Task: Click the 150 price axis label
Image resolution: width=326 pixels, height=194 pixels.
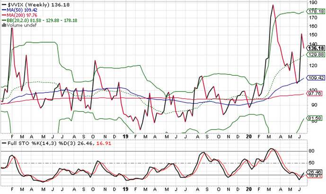Action: (x=313, y=35)
